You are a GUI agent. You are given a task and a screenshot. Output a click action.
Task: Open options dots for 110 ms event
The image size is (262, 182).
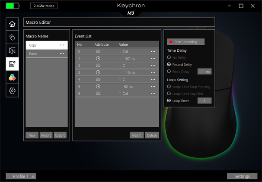tap(153, 72)
